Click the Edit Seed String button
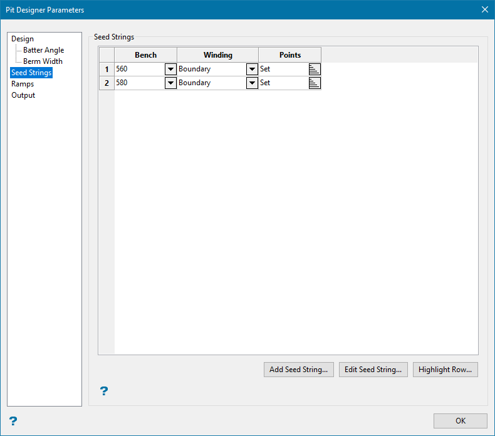Image resolution: width=495 pixels, height=436 pixels. click(373, 370)
